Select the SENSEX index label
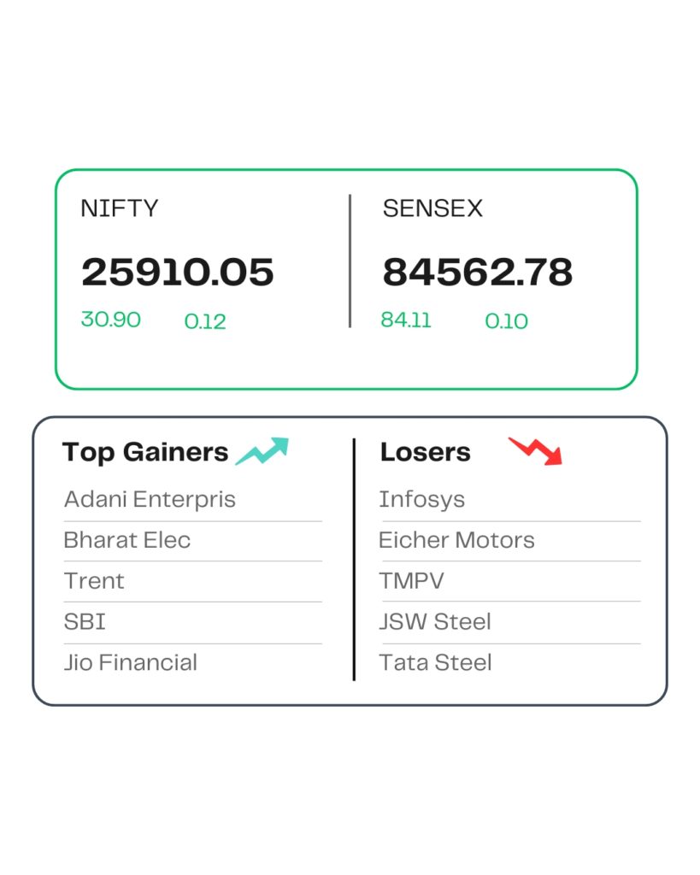 (x=432, y=208)
